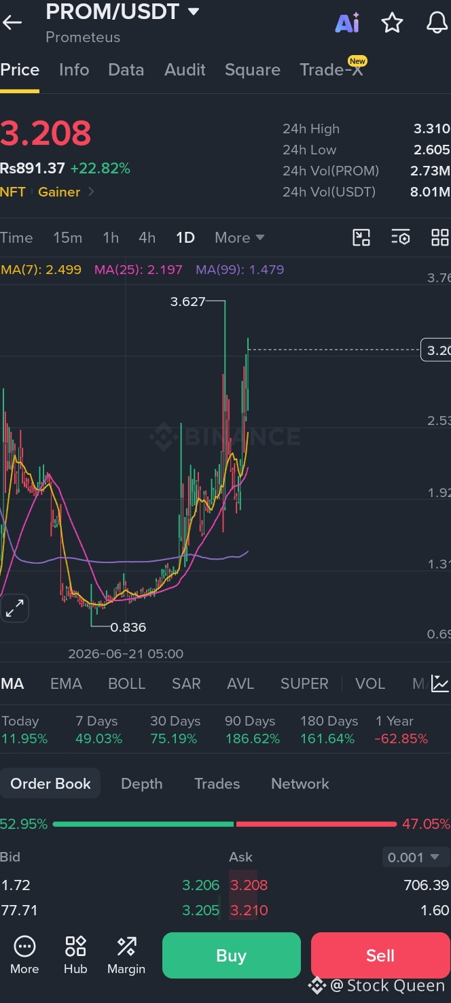Select the Depth tab

tap(141, 783)
